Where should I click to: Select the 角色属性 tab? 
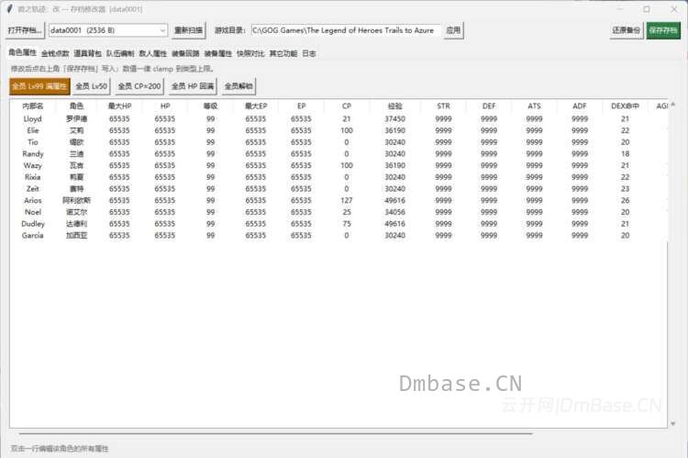click(x=22, y=52)
